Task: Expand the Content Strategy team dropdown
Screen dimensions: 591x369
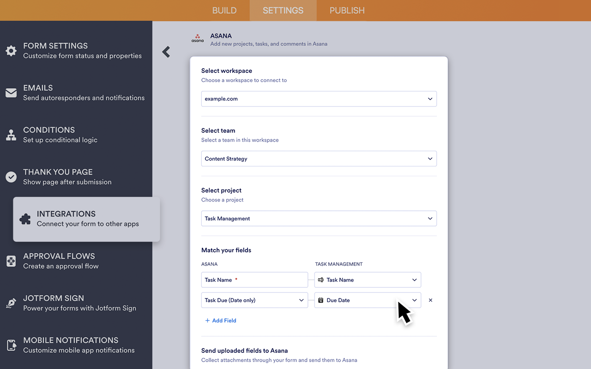Action: [319, 159]
